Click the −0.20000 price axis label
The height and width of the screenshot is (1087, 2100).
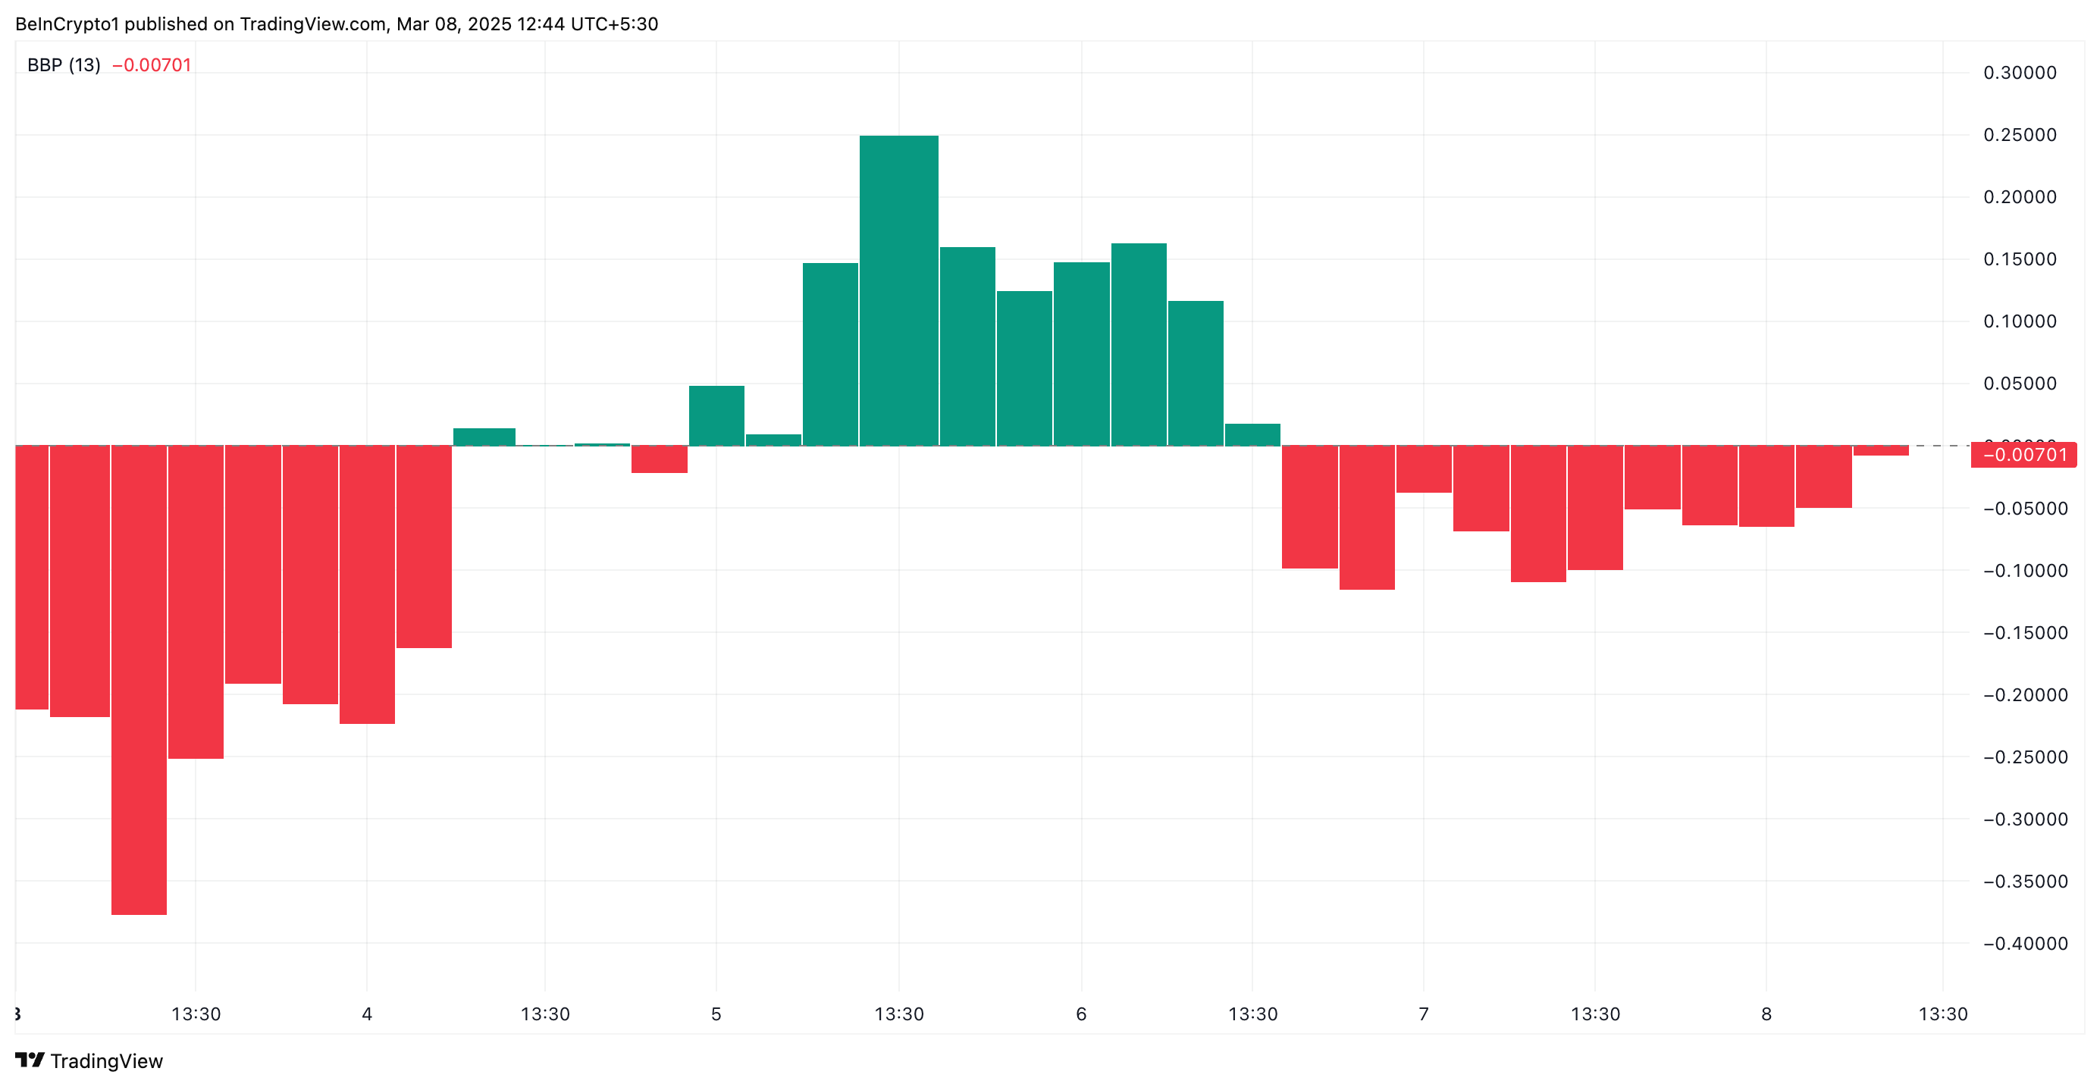click(x=2025, y=695)
